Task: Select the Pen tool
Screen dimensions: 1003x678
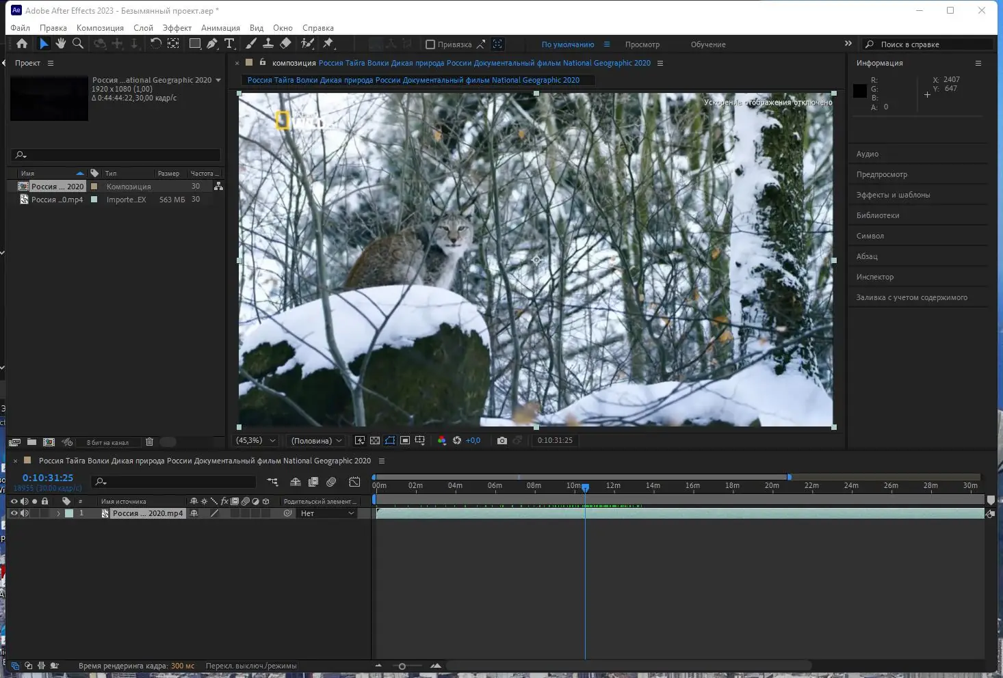Action: [x=212, y=44]
